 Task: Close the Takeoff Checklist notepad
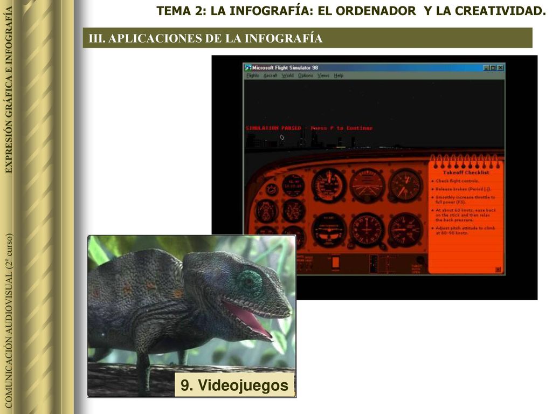pos(498,270)
